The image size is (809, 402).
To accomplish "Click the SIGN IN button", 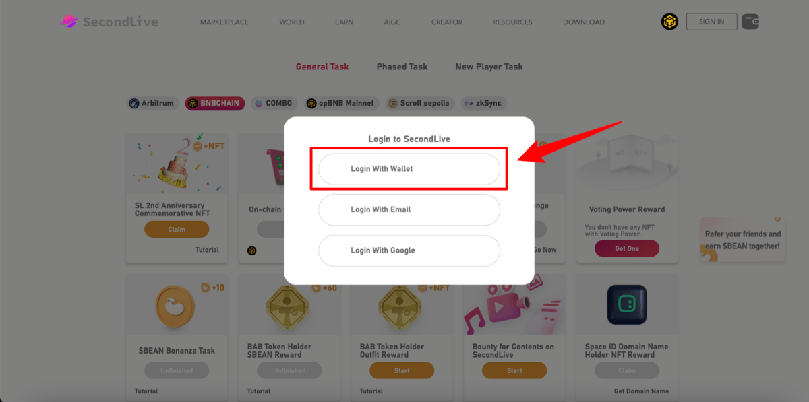I will [x=711, y=22].
